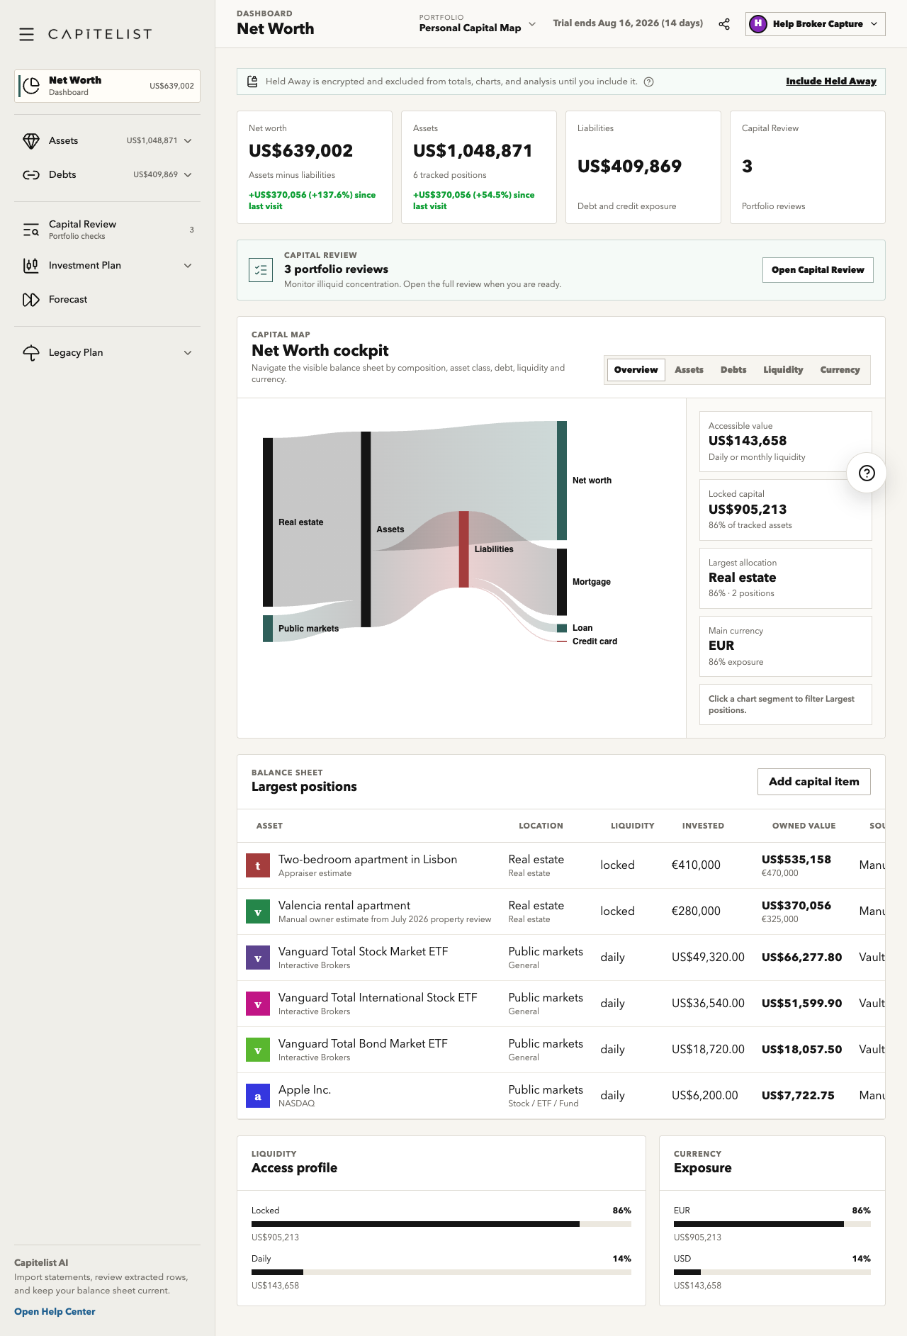This screenshot has width=907, height=1336.
Task: Click Open Capital Review button
Action: click(x=818, y=270)
